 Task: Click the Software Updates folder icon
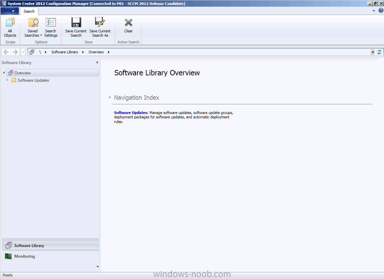pos(14,80)
